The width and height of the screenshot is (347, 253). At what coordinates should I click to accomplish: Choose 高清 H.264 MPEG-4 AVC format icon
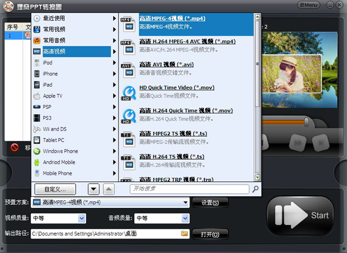click(x=128, y=47)
